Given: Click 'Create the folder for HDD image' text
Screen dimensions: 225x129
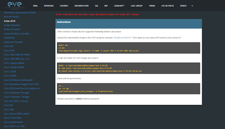Looking at the screenshot, I should coord(78,58).
